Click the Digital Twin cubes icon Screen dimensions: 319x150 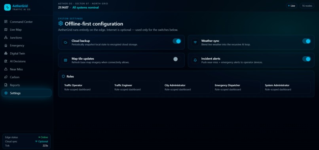tap(6, 53)
